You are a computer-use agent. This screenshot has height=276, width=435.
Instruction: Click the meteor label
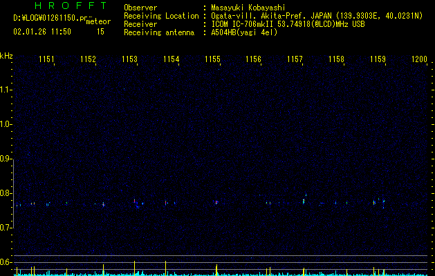[98, 22]
